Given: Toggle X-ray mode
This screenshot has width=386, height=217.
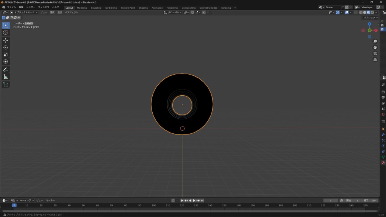Looking at the screenshot, I should coord(356,12).
